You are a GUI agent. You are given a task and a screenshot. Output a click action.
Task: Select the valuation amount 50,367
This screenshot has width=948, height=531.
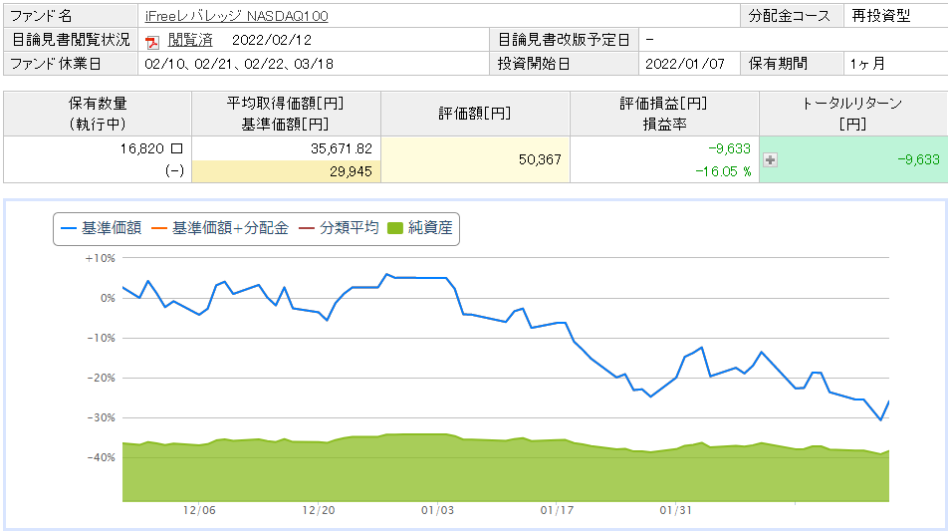click(x=540, y=159)
